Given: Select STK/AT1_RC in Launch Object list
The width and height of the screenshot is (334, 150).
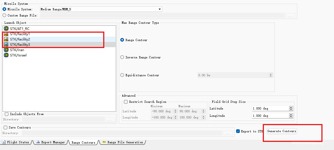Looking at the screenshot, I should [x=59, y=28].
